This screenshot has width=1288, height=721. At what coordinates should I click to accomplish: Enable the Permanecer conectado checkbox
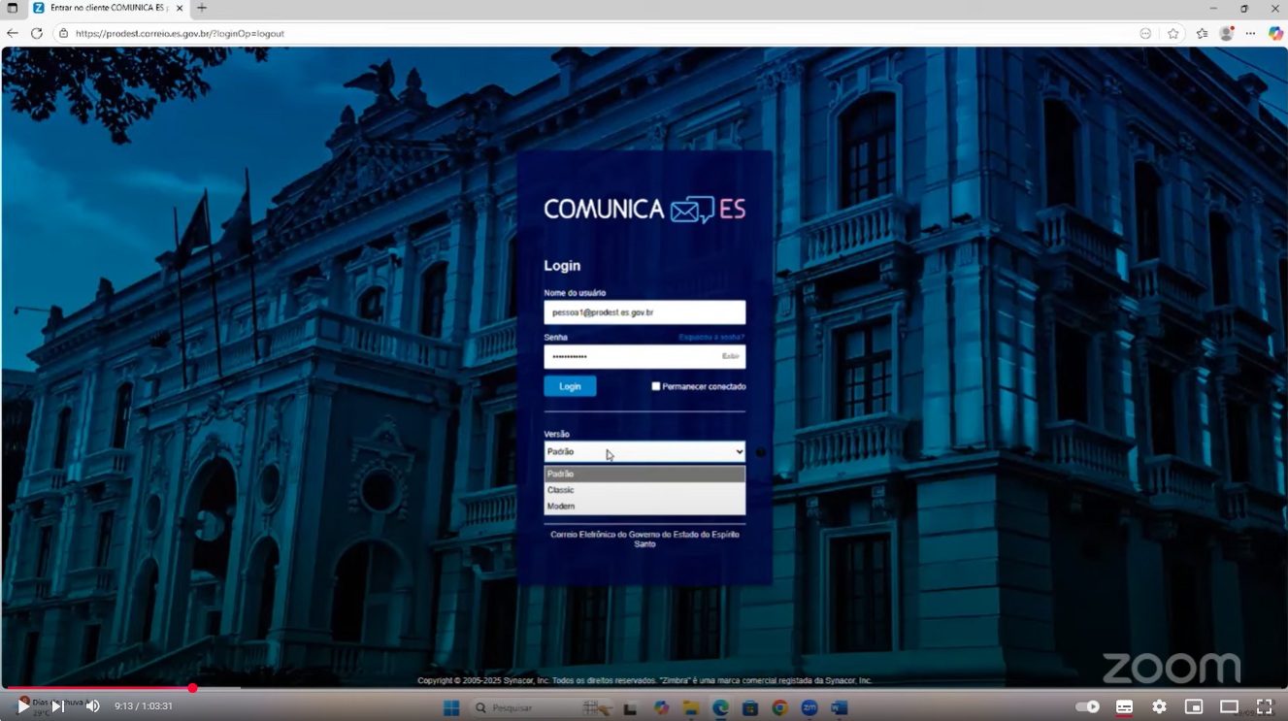tap(656, 386)
